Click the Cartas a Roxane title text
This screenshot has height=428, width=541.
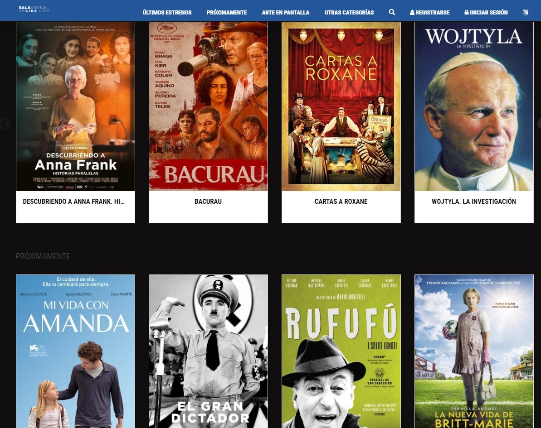341,202
